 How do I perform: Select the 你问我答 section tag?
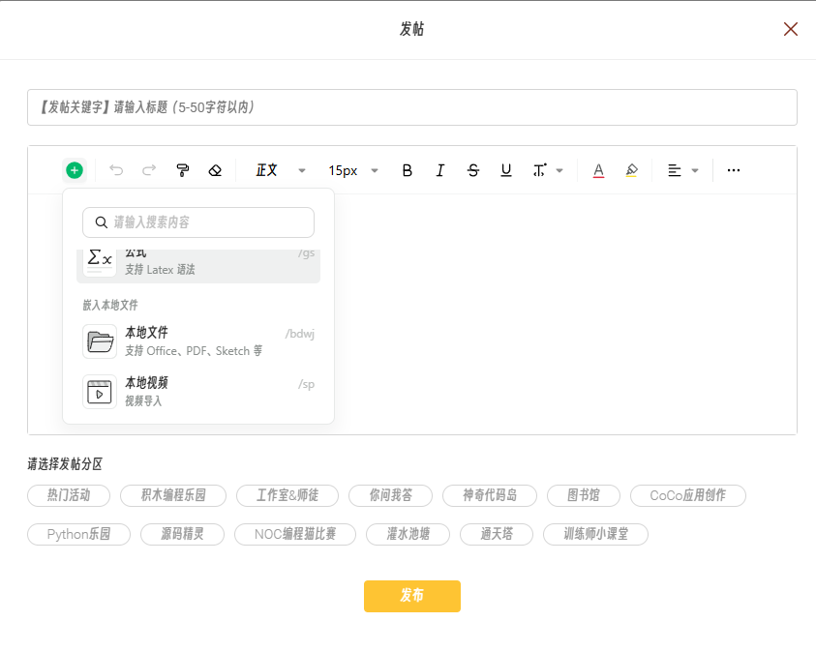tap(390, 495)
